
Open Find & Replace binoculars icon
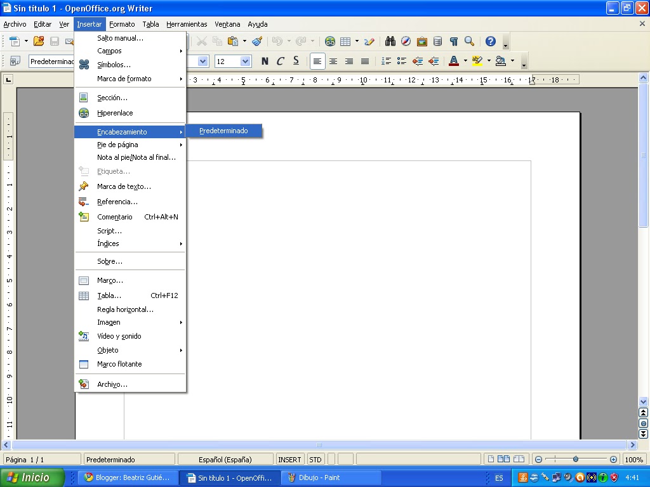click(390, 41)
